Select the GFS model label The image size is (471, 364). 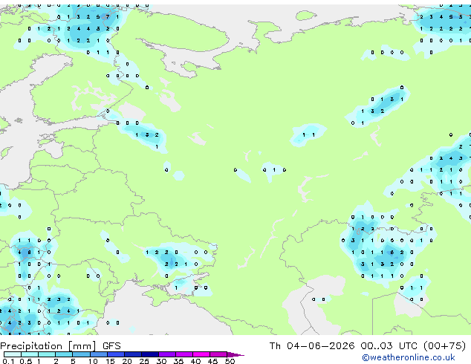pyautogui.click(x=111, y=346)
